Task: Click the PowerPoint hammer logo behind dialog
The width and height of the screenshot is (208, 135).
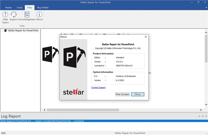Action: [x=51, y=54]
